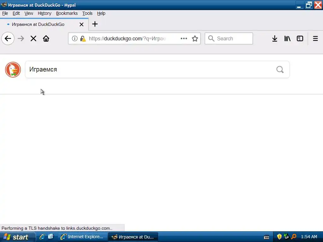This screenshot has height=242, width=323.
Task: Click the DuckDuckGo duck logo
Action: pos(13,70)
